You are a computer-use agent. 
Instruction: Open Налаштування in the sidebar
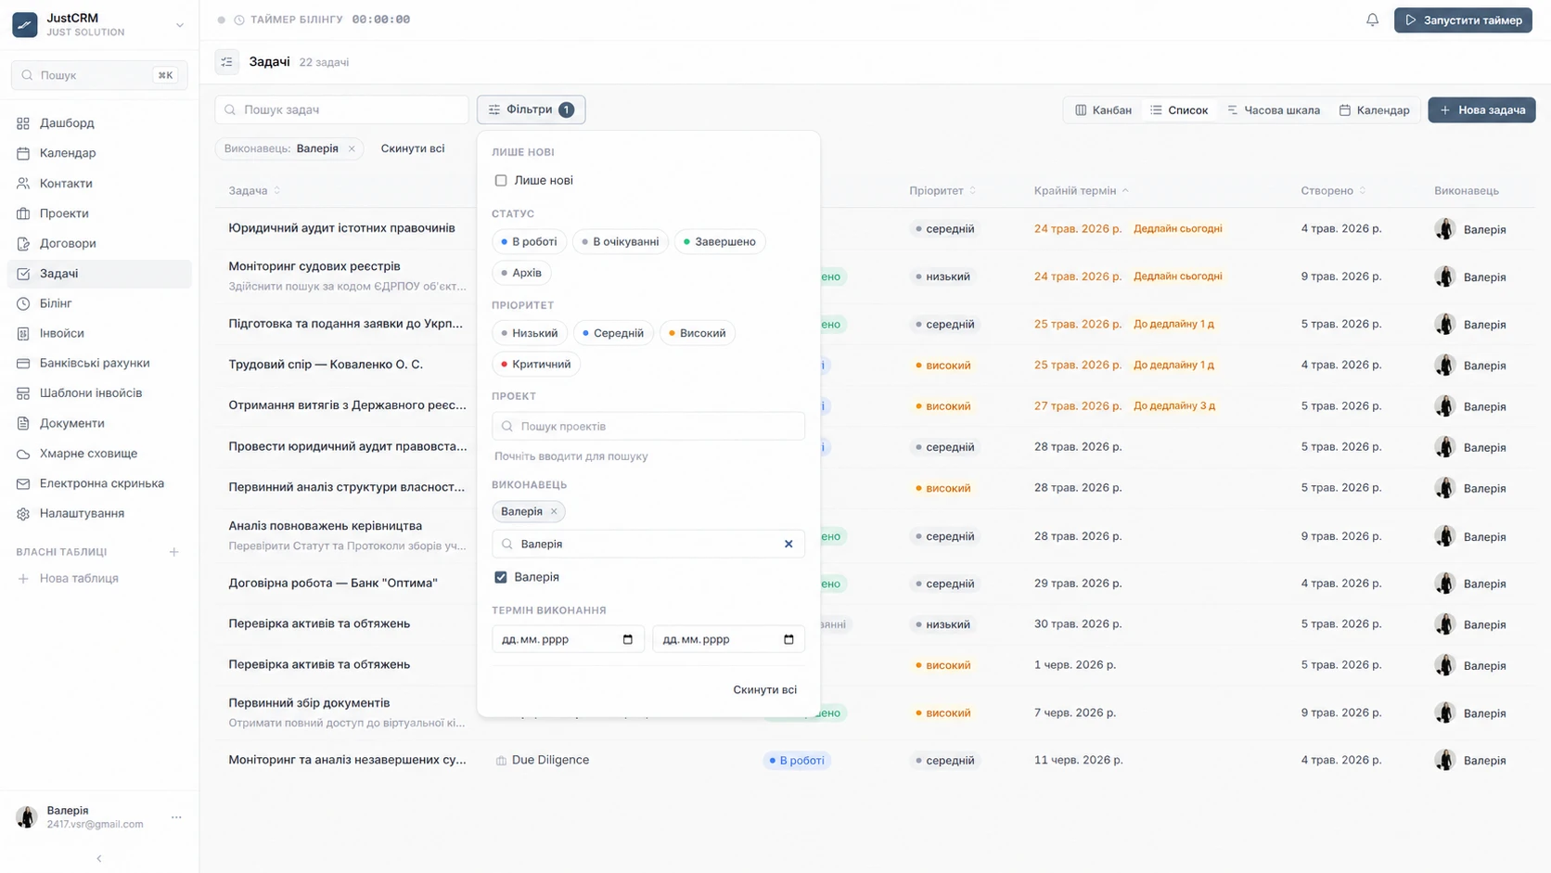click(99, 513)
